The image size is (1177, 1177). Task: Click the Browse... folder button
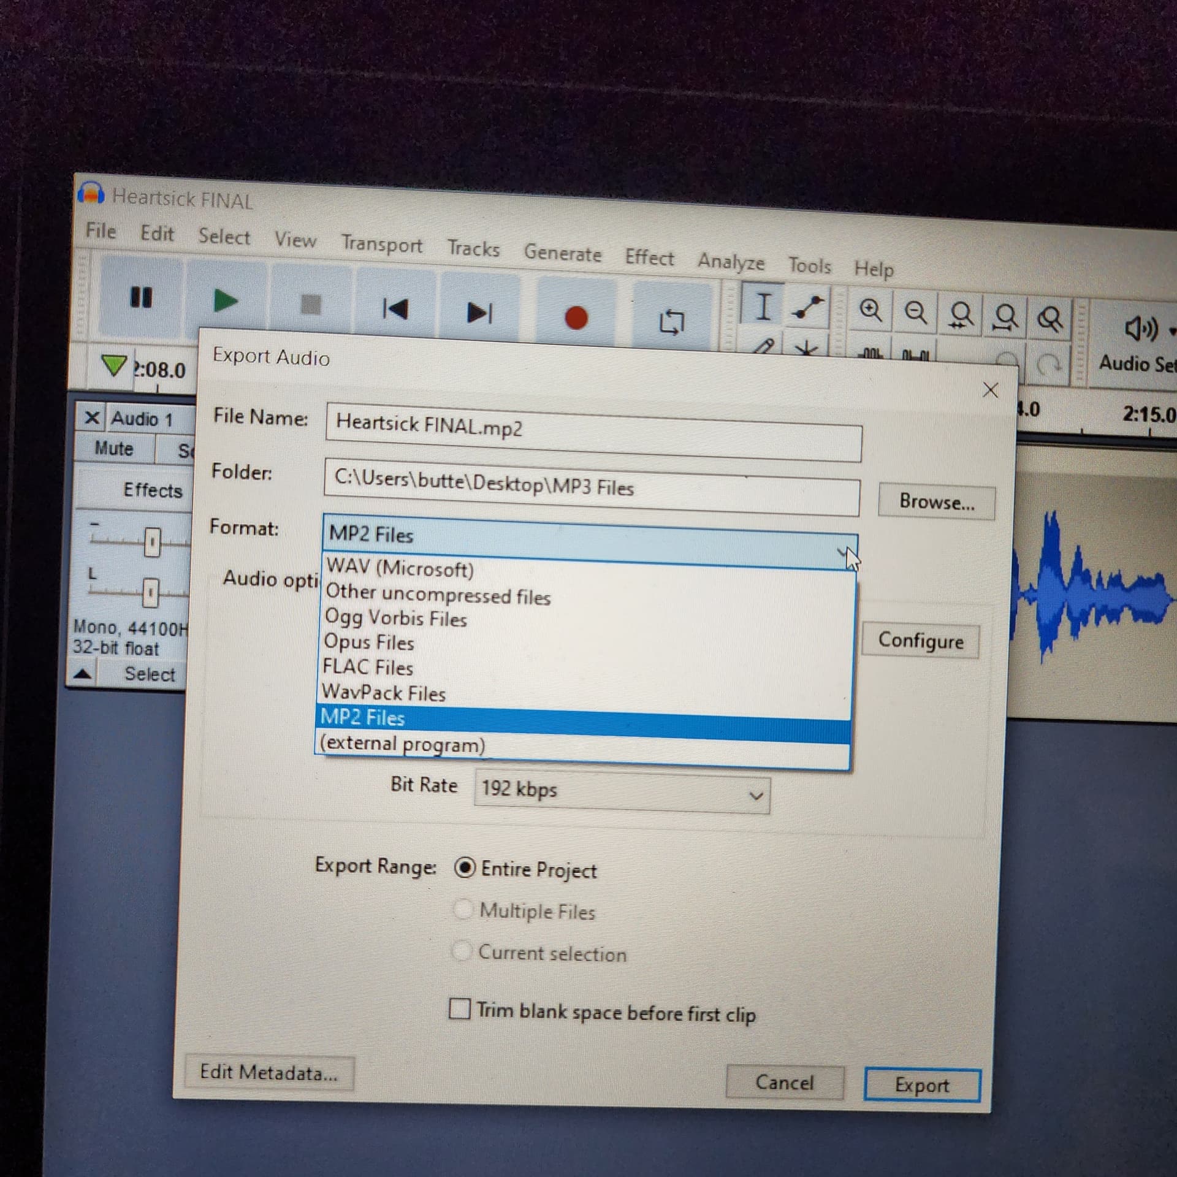tap(936, 502)
